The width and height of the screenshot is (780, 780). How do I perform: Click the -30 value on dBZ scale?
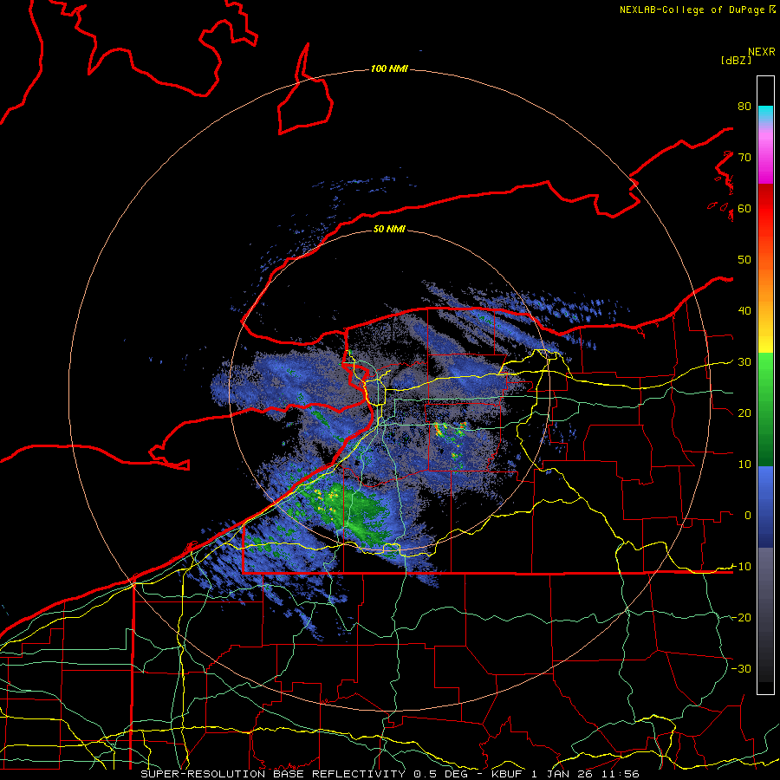741,668
